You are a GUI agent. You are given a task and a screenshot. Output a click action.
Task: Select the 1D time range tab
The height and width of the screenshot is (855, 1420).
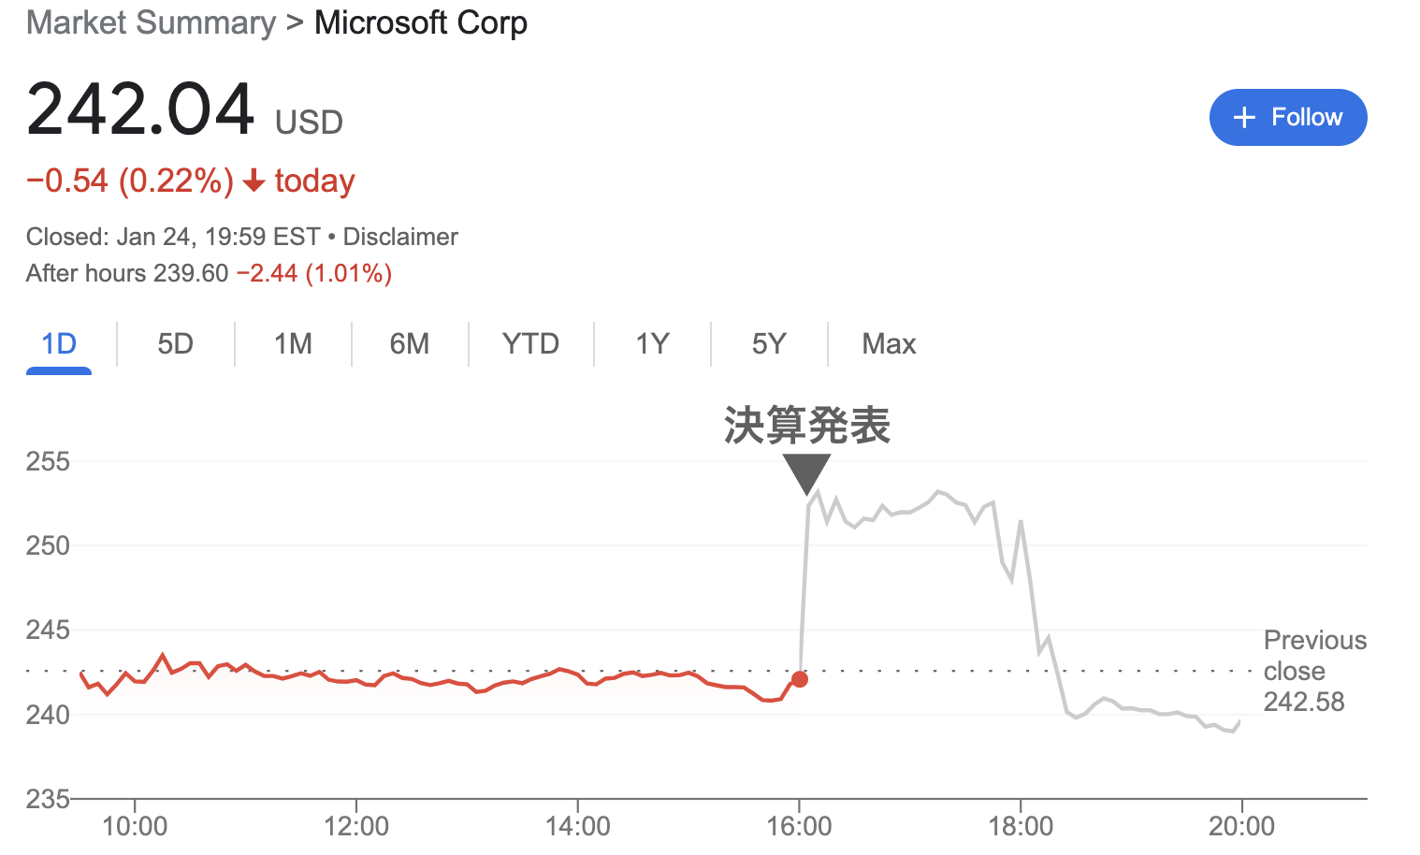59,344
